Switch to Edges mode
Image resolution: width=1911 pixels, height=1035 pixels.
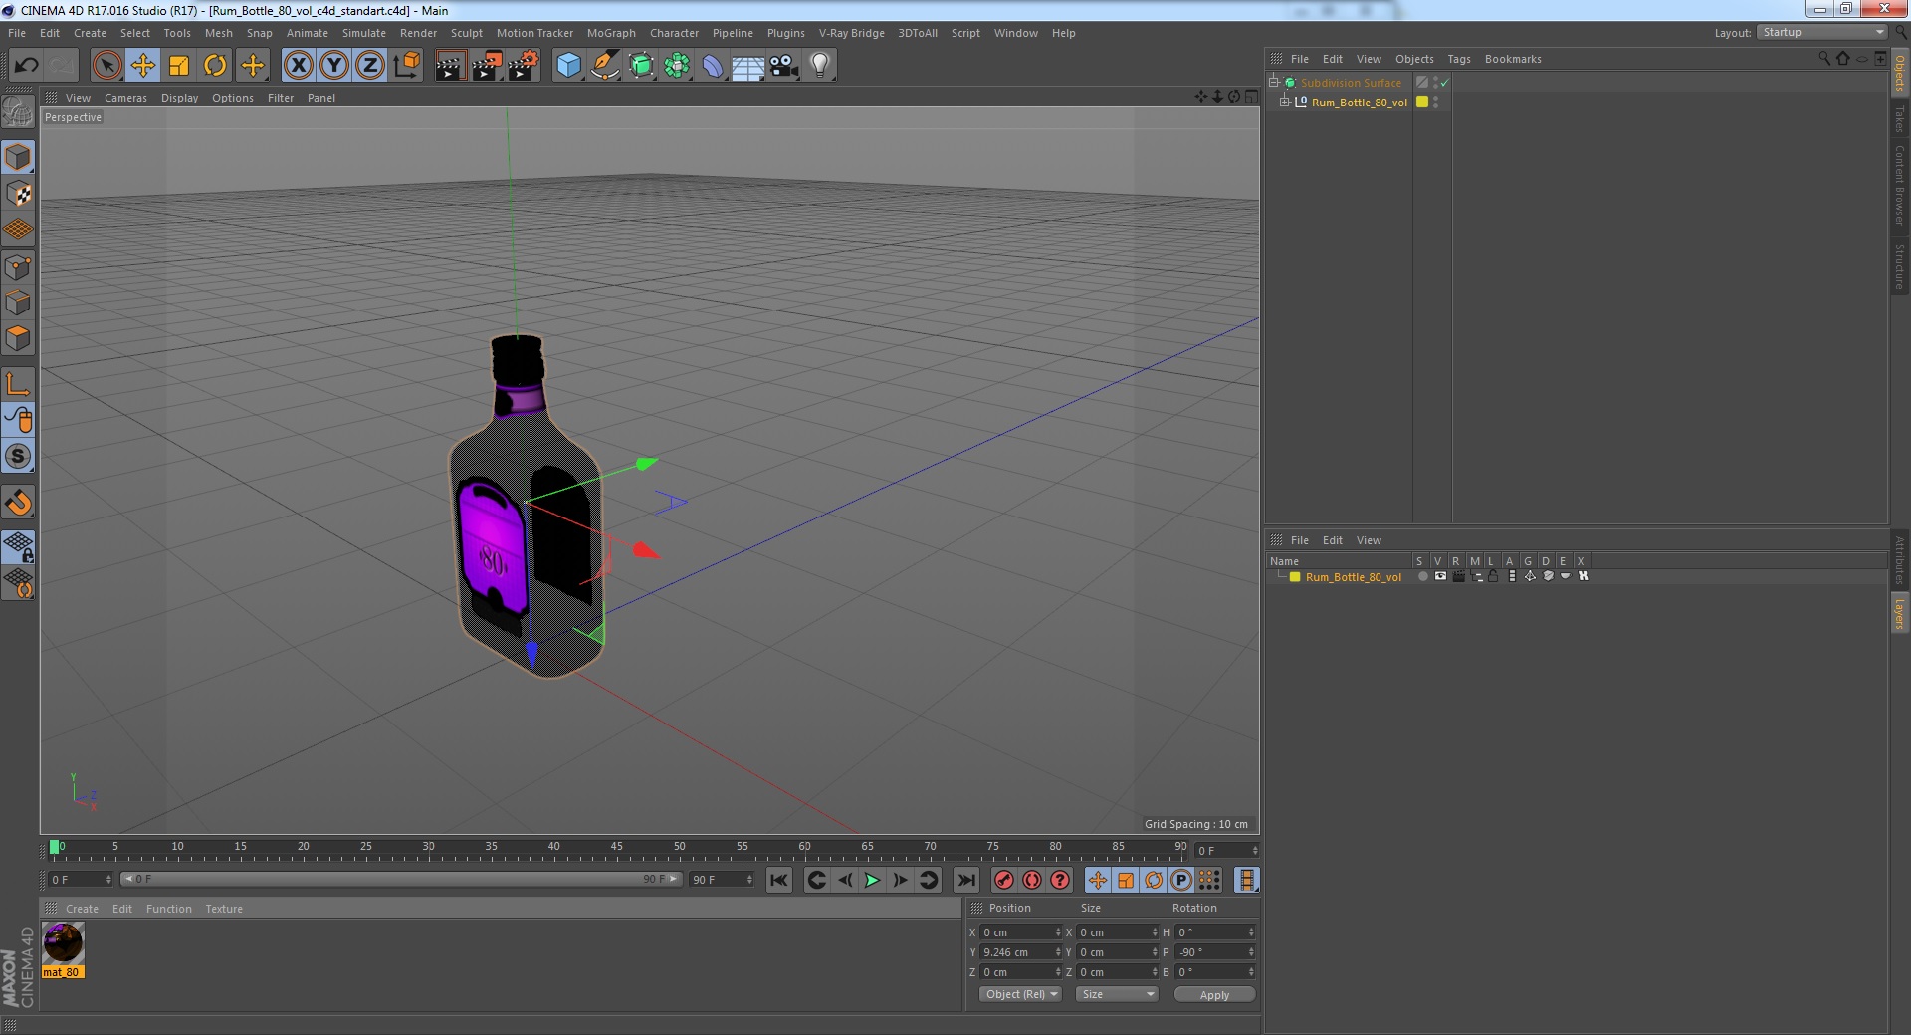click(18, 302)
